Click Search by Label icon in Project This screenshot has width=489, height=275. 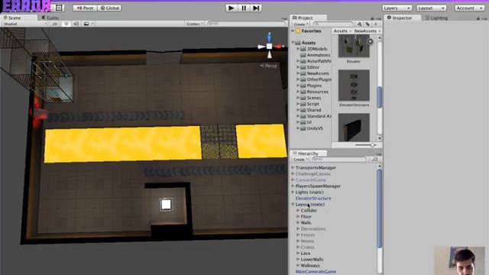tap(368, 24)
